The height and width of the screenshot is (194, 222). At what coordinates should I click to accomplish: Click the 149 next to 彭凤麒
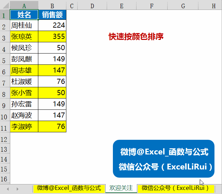click(x=52, y=59)
